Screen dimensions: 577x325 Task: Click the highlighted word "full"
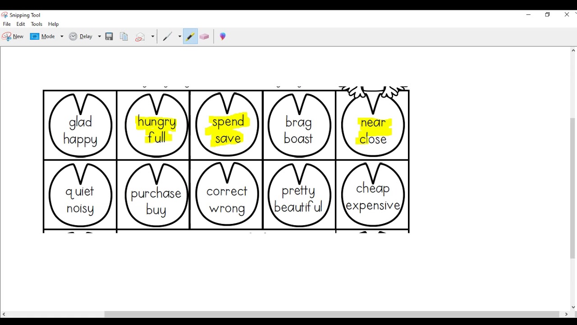(156, 137)
